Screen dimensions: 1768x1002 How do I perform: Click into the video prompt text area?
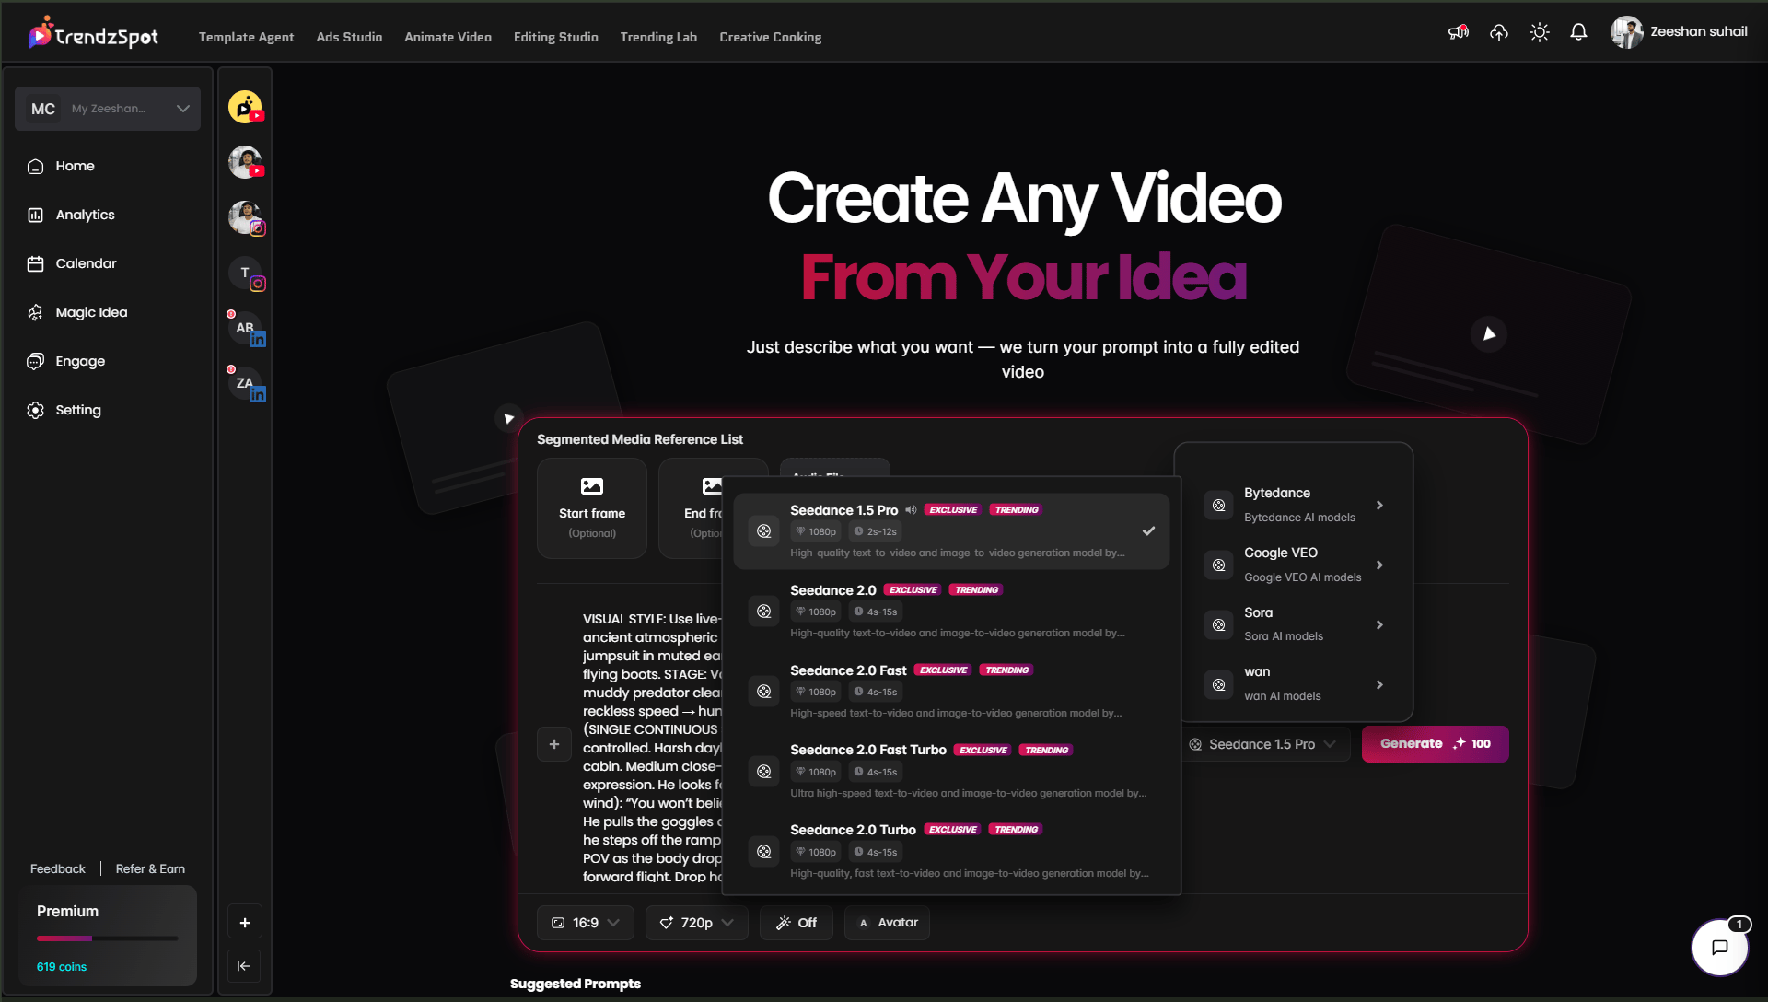point(651,746)
